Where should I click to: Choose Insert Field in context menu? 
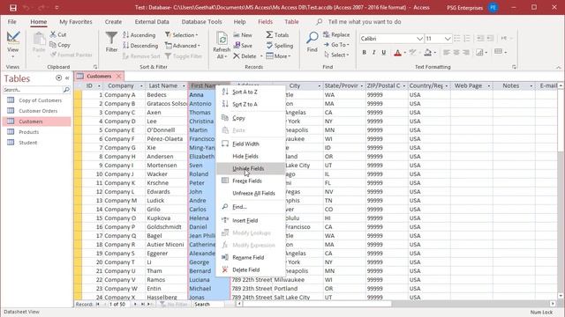point(250,220)
